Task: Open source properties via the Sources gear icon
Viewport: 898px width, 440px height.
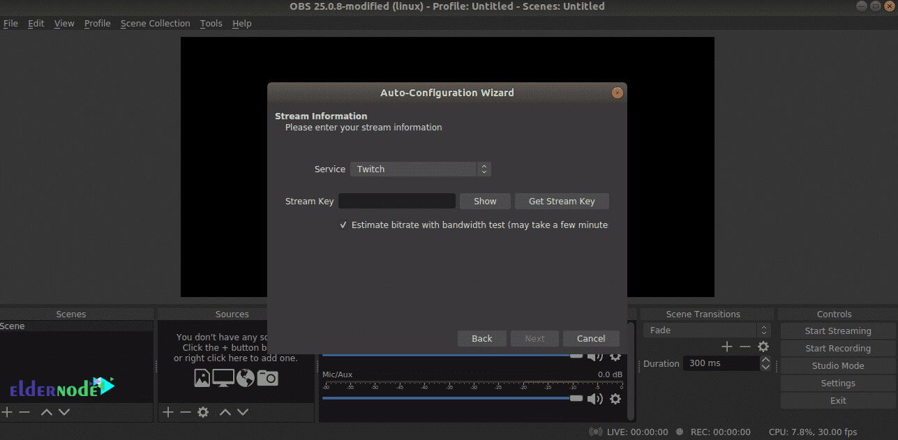Action: pos(202,412)
